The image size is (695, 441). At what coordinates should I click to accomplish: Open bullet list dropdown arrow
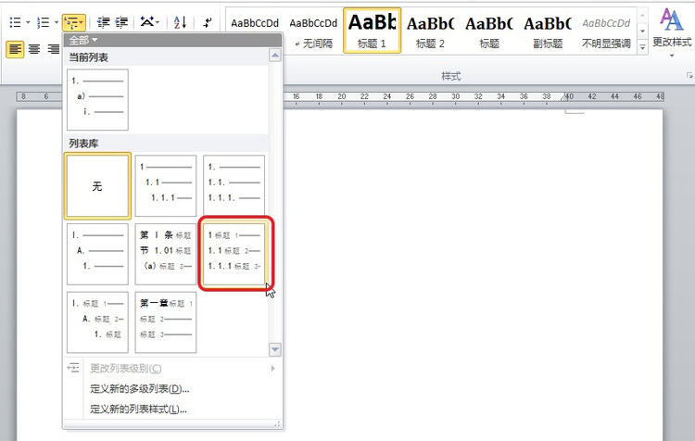28,22
